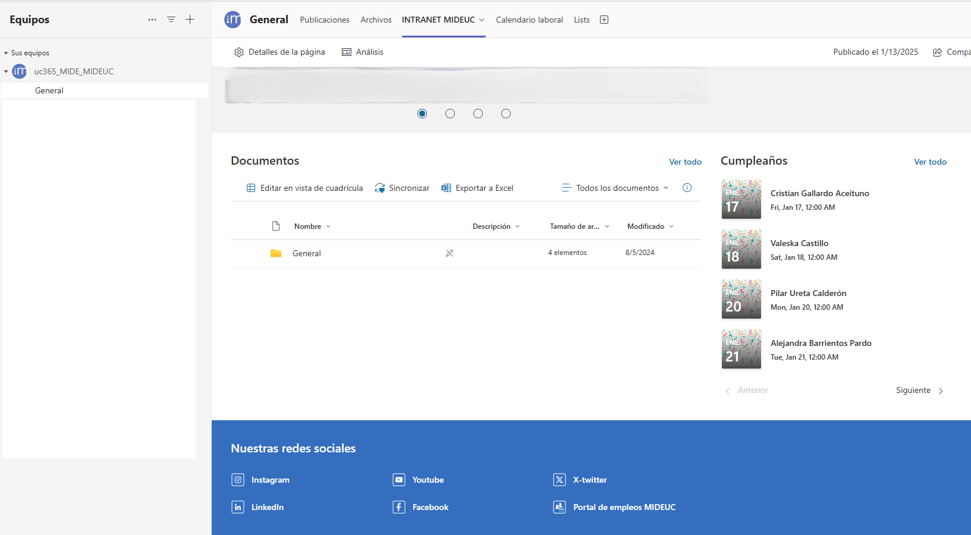
Task: Click the gear icon for Detalles de la página
Action: click(x=239, y=52)
